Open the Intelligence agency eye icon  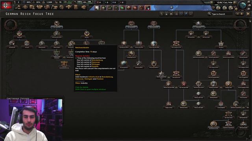tap(25, 7)
